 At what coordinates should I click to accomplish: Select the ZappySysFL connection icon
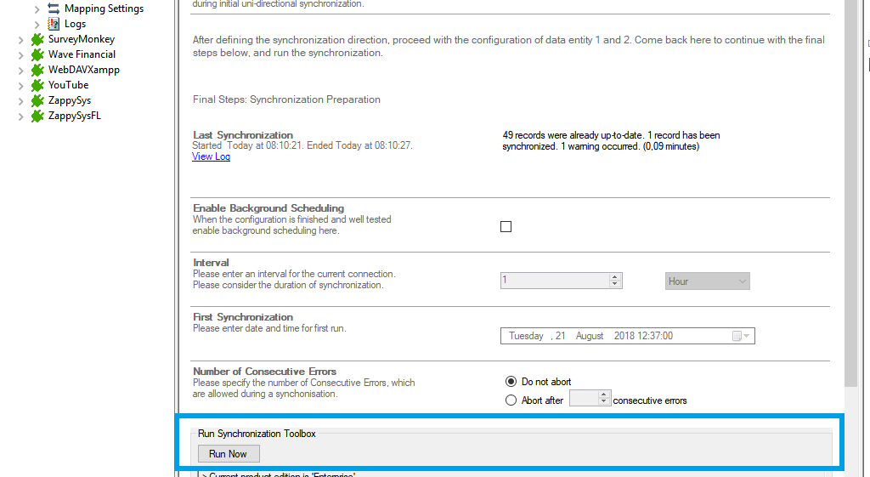(x=37, y=116)
